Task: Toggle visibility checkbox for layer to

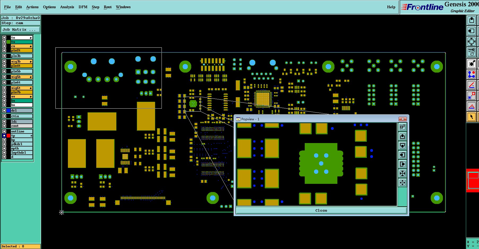Action: tap(4, 38)
